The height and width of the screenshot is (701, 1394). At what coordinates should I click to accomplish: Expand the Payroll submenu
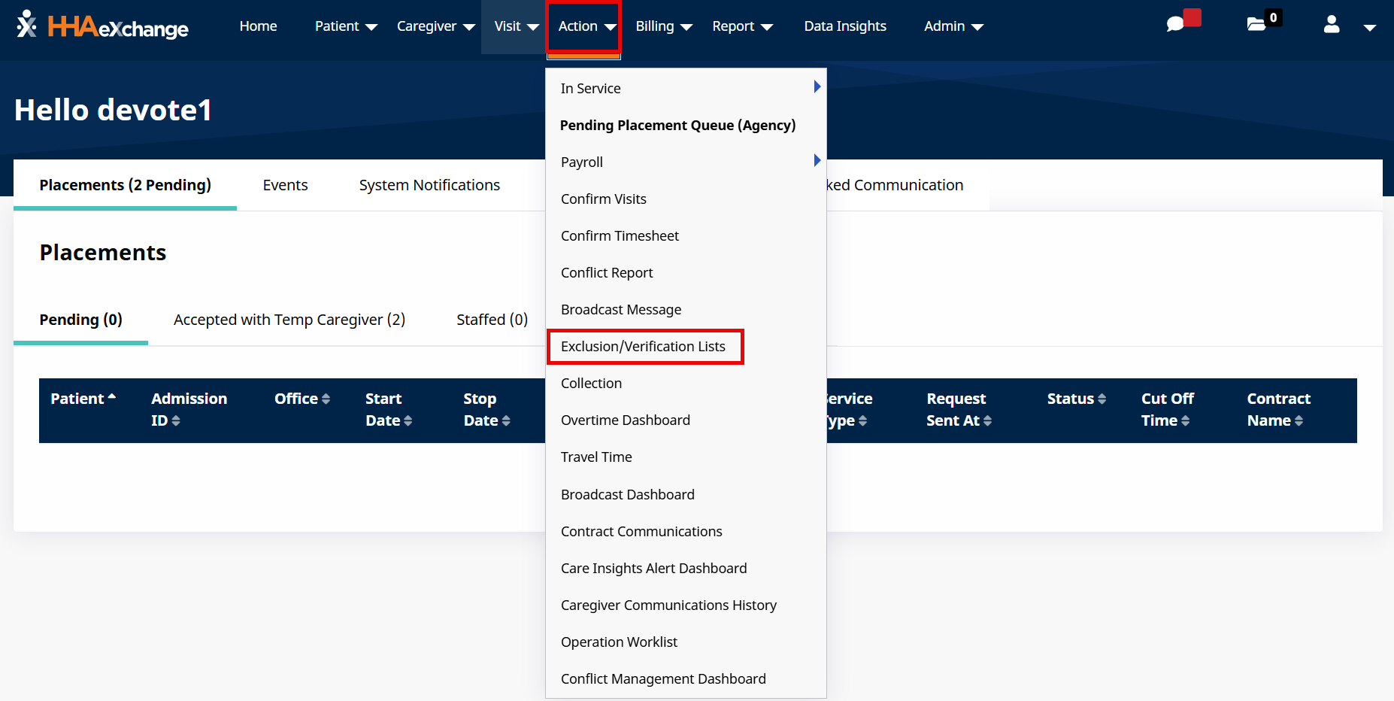[x=817, y=161]
